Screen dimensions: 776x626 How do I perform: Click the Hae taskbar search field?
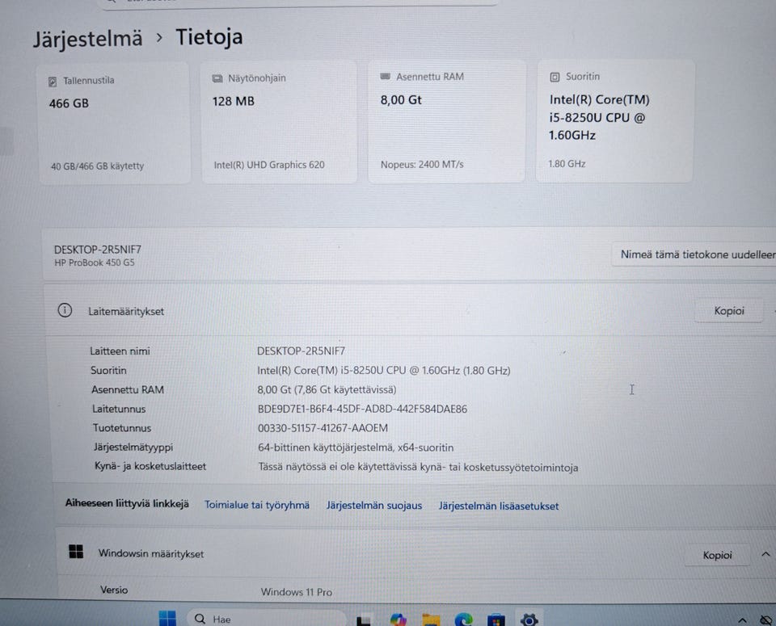tap(266, 619)
